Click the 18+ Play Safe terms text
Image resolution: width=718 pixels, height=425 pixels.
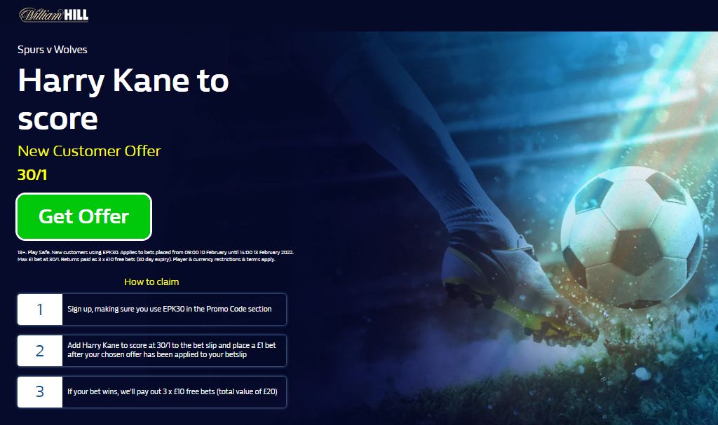[156, 256]
